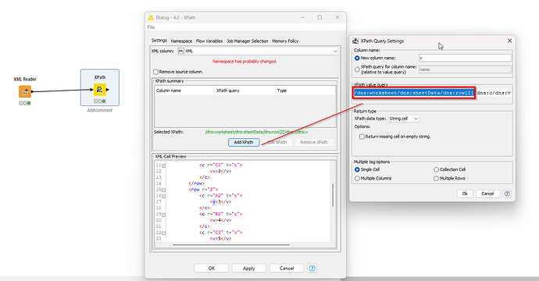Open the Flow Variables tab
Image resolution: width=539 pixels, height=281 pixels.
pos(209,41)
